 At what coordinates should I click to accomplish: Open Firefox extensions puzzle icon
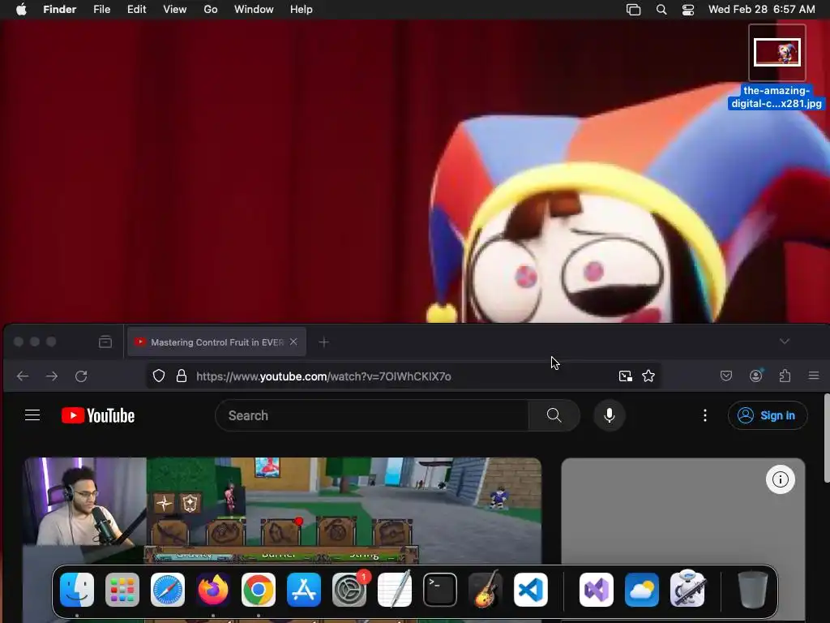(785, 376)
